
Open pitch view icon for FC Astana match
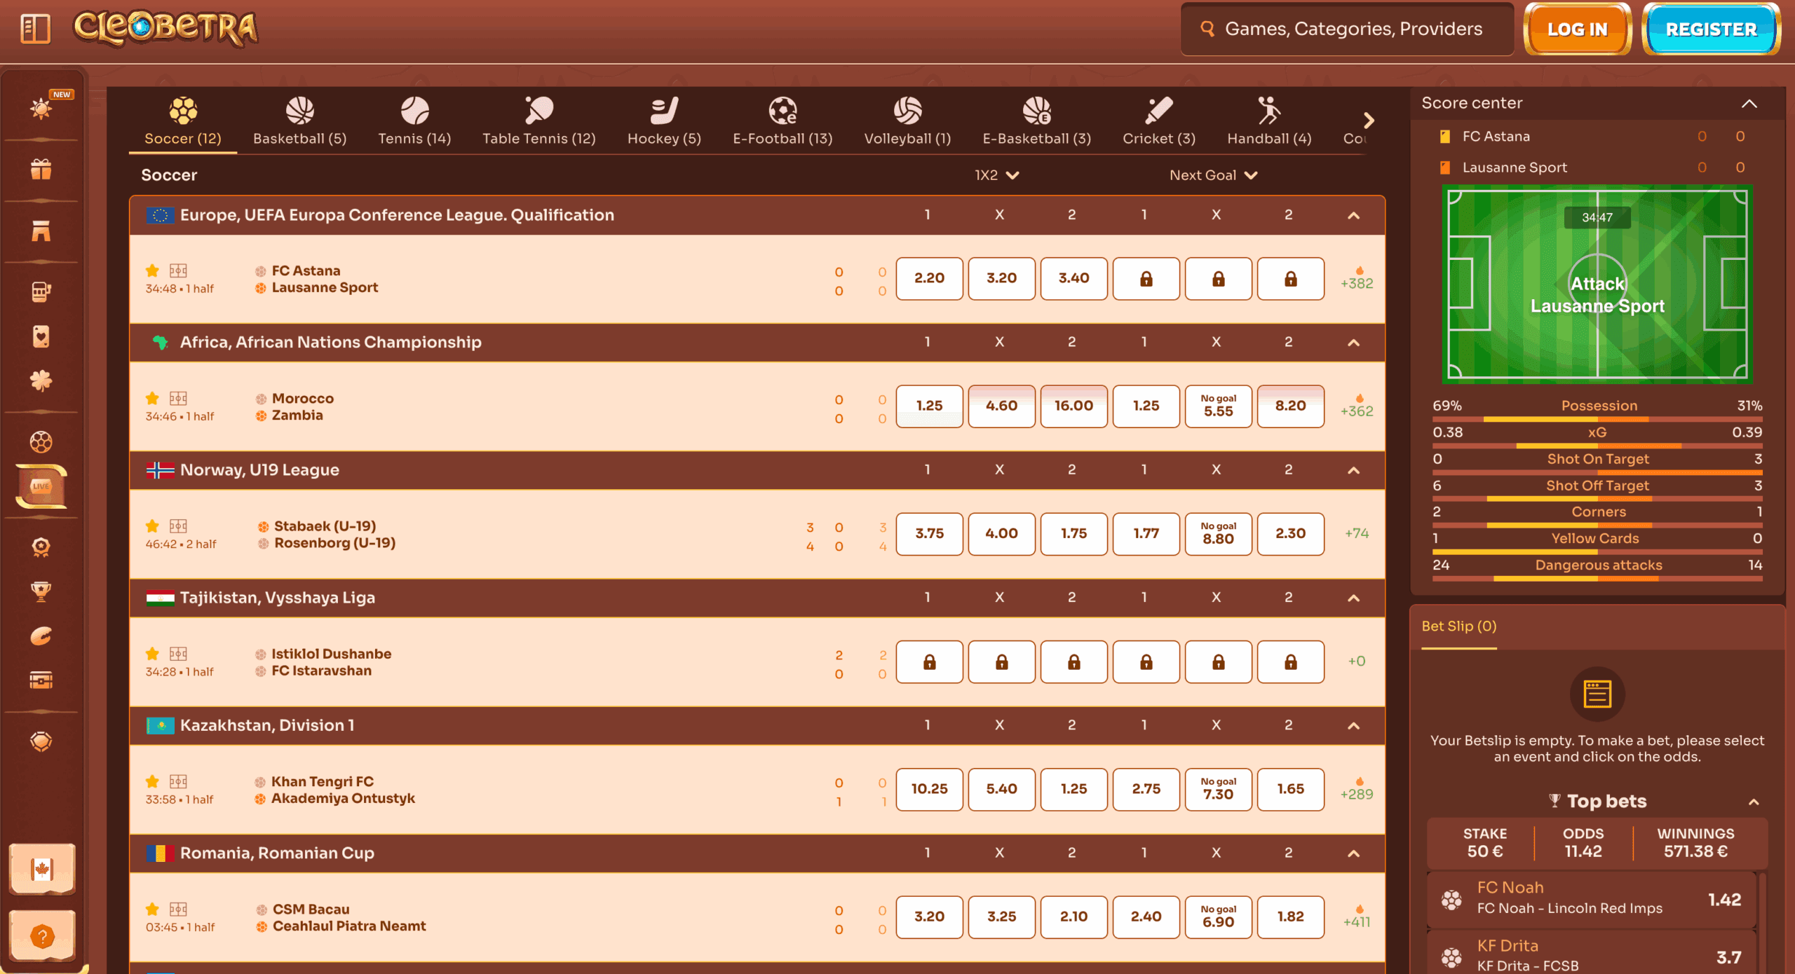point(178,270)
